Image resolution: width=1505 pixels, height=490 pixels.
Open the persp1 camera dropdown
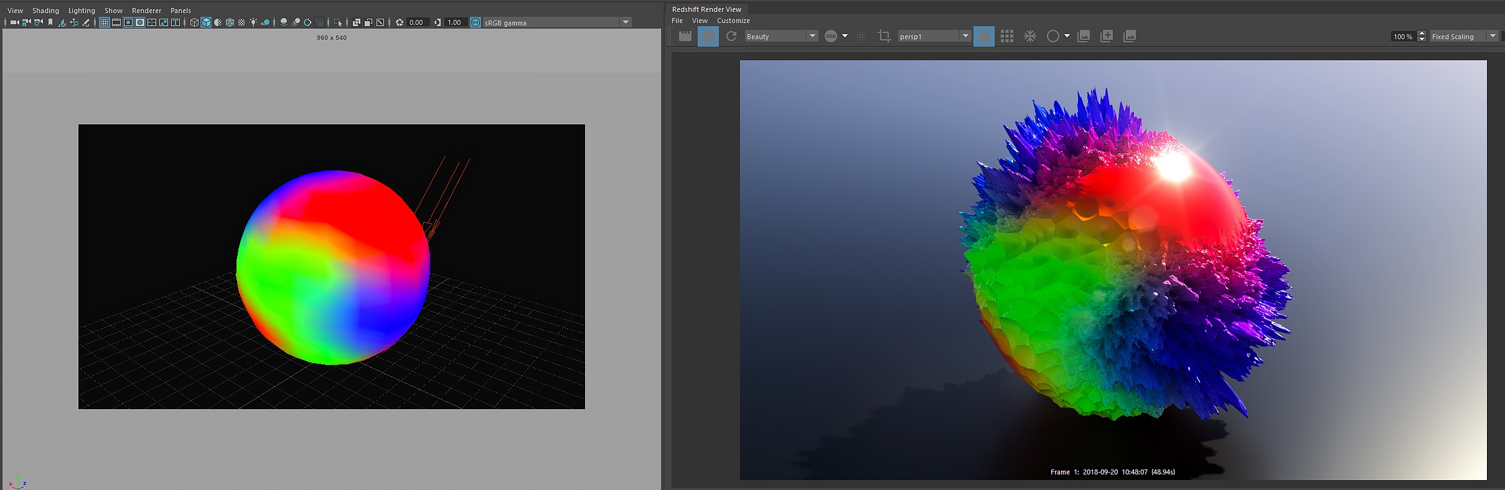tap(934, 36)
